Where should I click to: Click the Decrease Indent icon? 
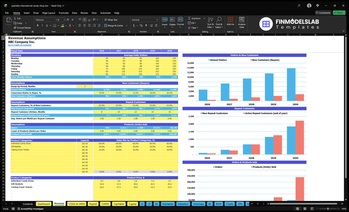(x=95, y=26)
